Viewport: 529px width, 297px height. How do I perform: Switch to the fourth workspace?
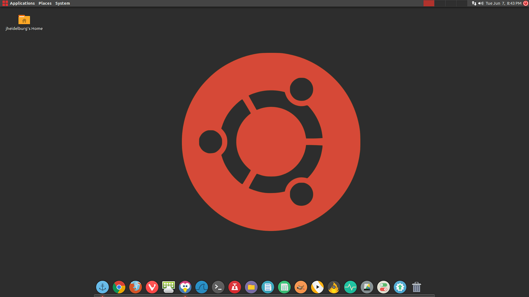pyautogui.click(x=462, y=3)
